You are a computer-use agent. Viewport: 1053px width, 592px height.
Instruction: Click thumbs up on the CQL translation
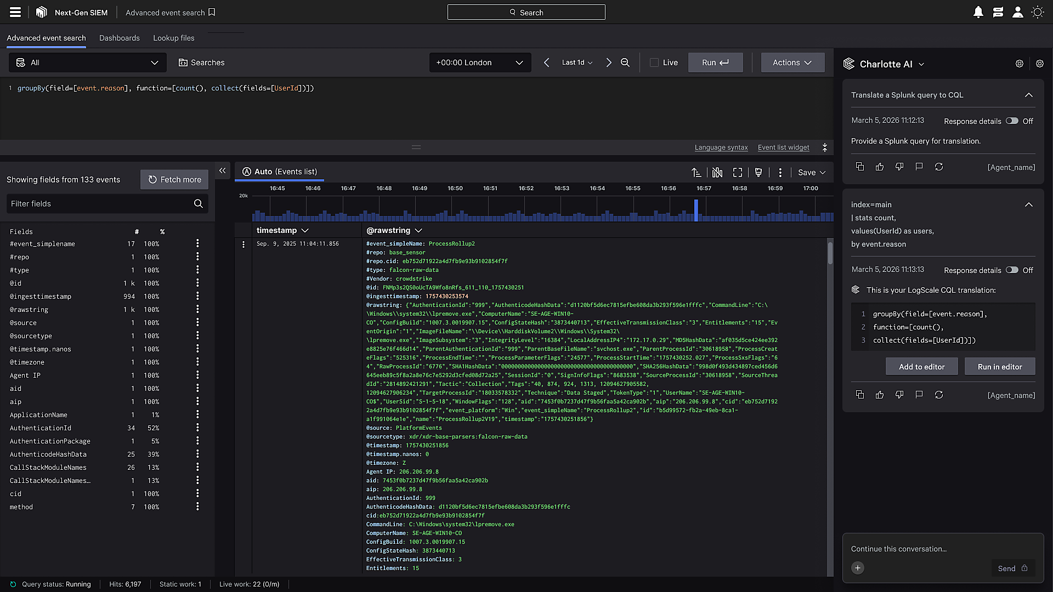[x=880, y=395]
